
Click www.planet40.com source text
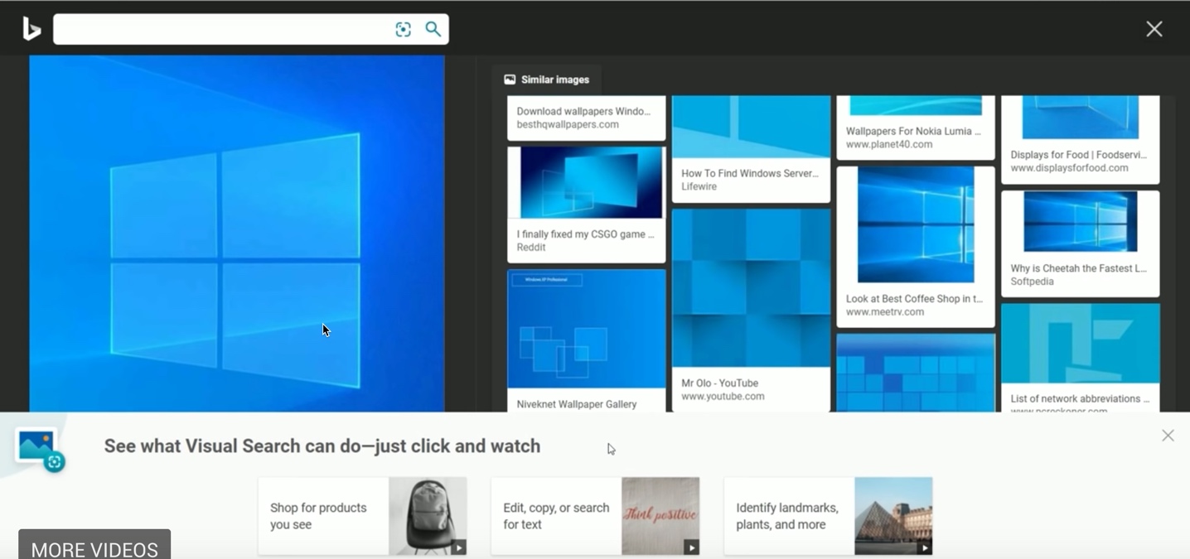point(889,144)
